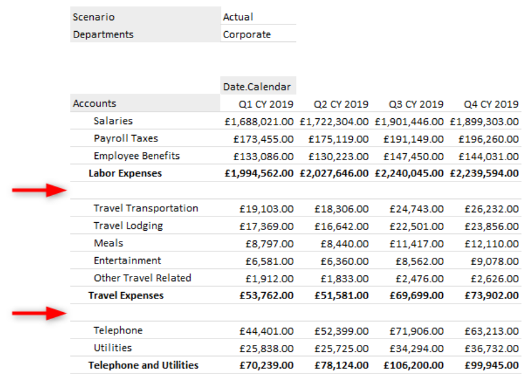Click the bold Travel Expenses total label

(126, 295)
